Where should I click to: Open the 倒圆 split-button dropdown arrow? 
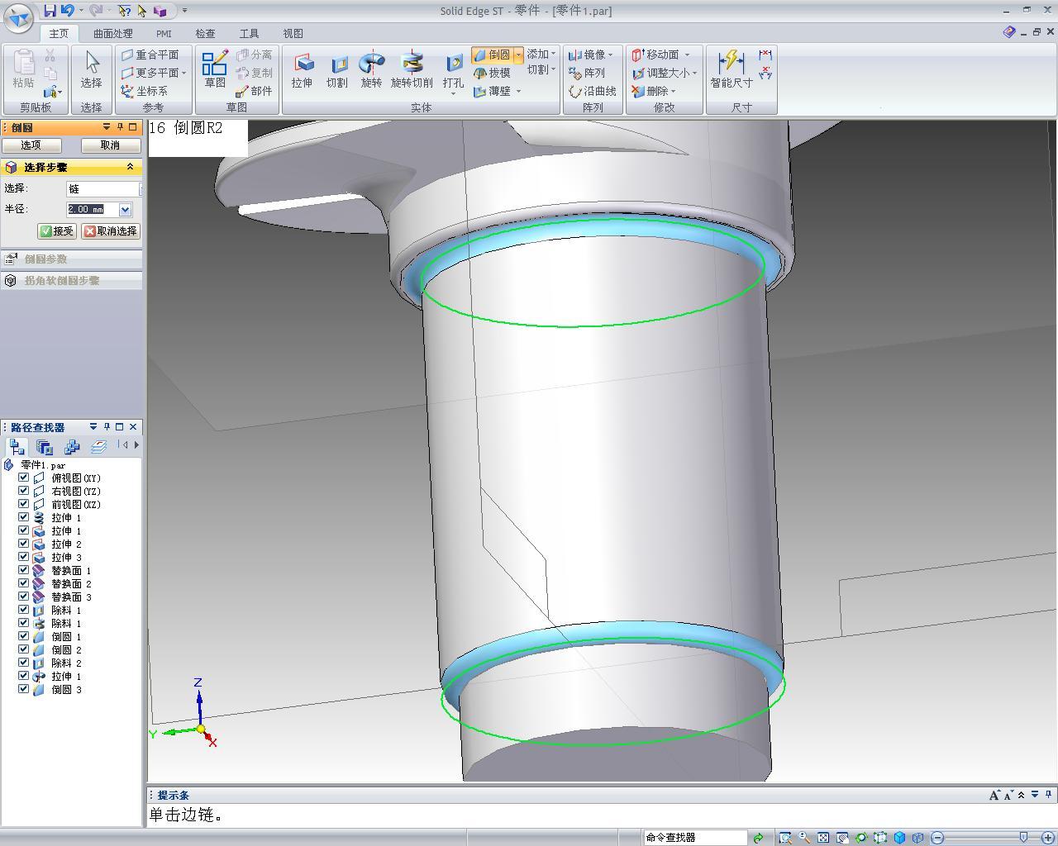click(x=519, y=55)
